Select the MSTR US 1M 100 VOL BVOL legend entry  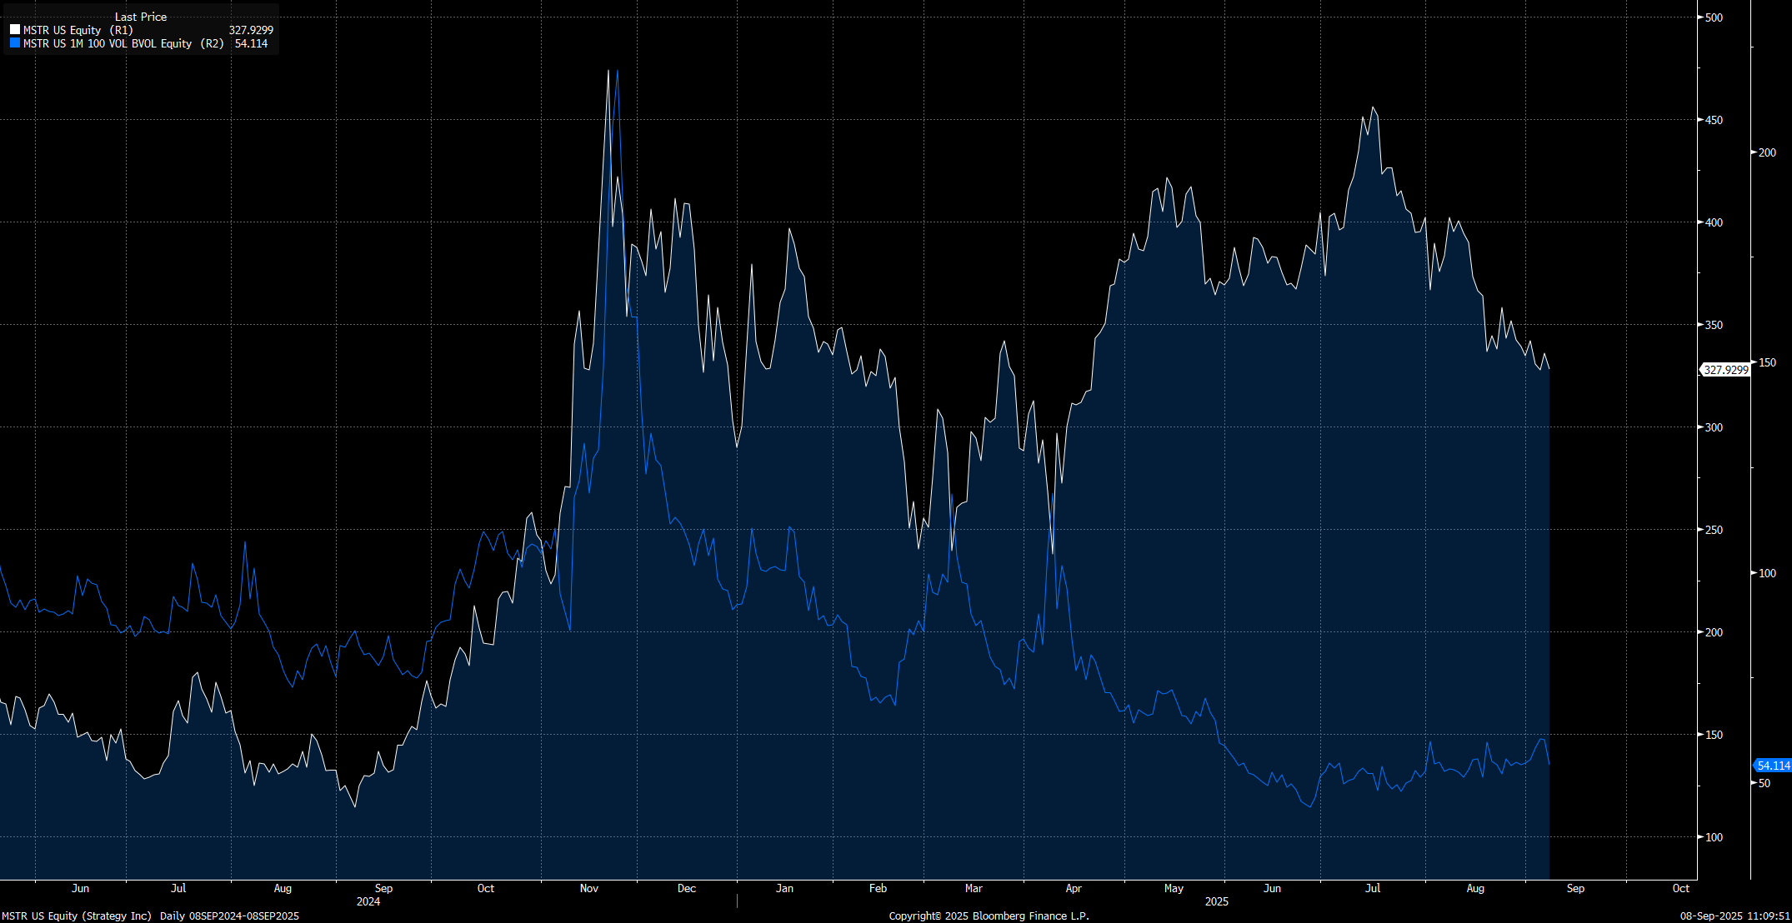(123, 43)
